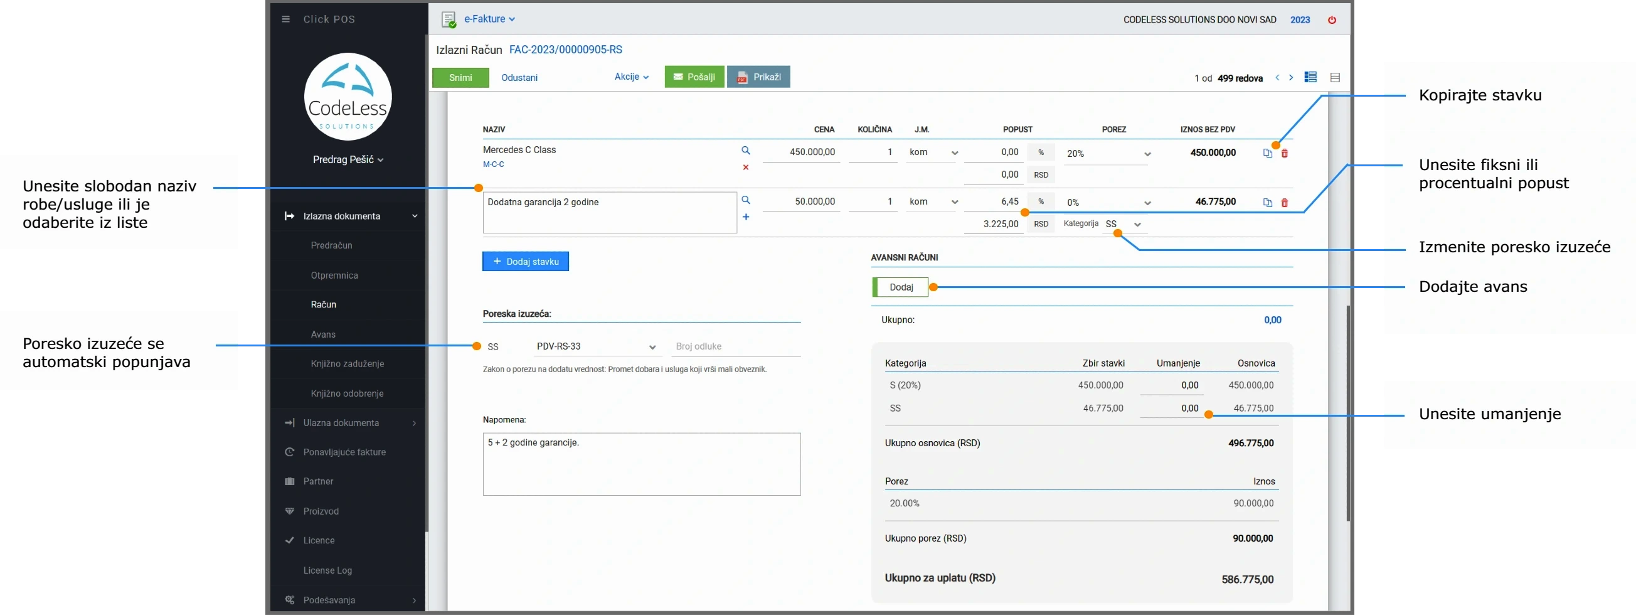Expand the Predrag Pešić user menu
Viewport: 1636px width, 615px height.
click(x=348, y=159)
